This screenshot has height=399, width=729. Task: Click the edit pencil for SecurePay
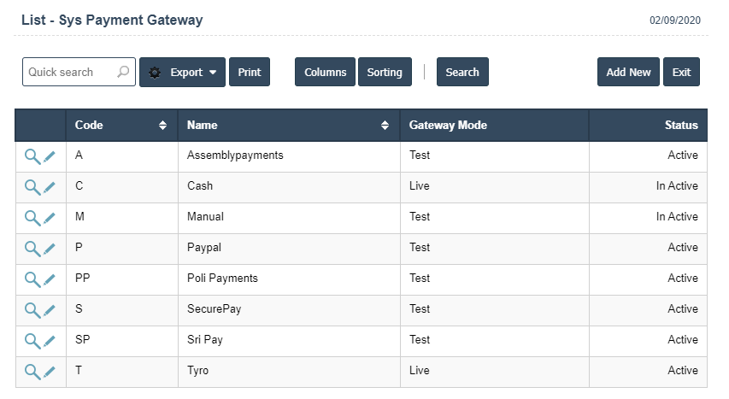50,310
